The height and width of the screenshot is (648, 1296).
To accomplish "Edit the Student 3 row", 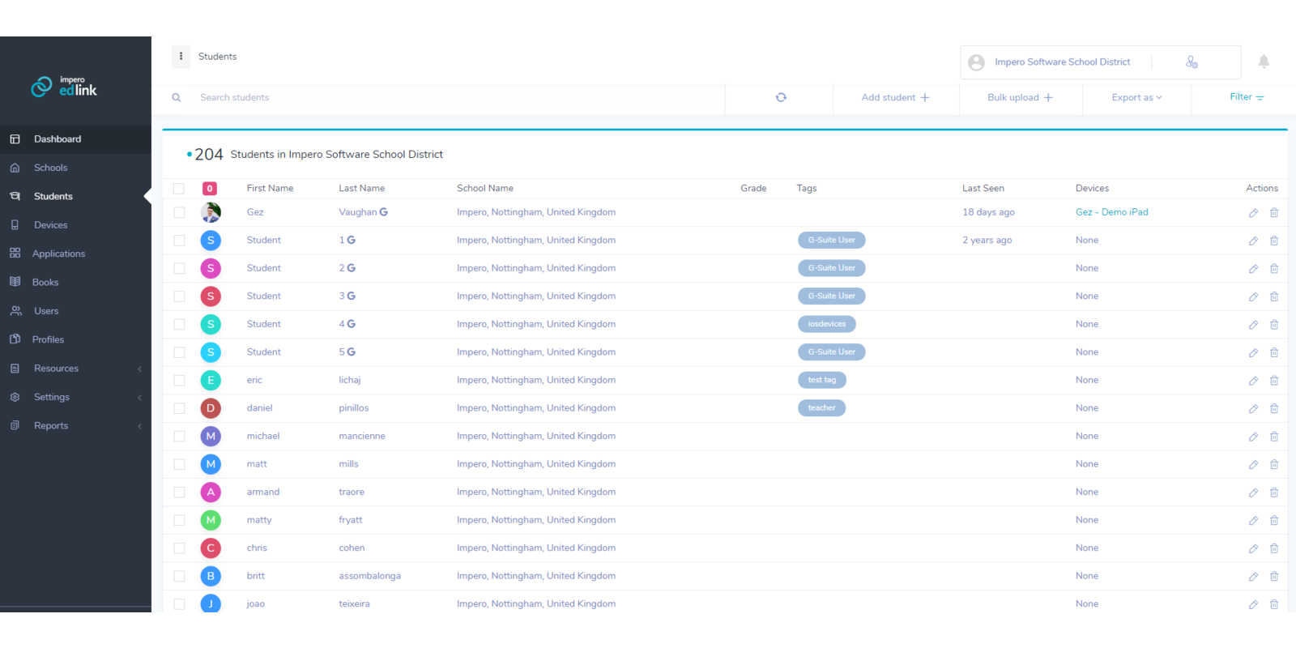I will pos(1253,296).
